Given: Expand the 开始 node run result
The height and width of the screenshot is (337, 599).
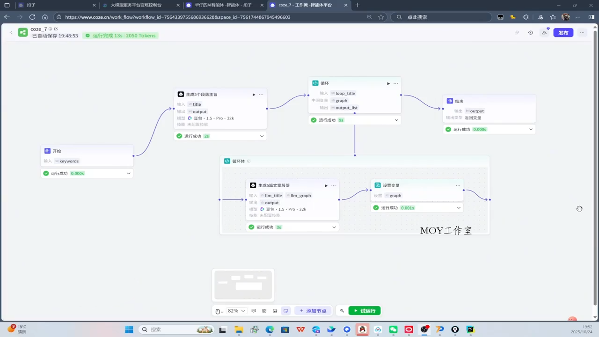Looking at the screenshot, I should [128, 173].
